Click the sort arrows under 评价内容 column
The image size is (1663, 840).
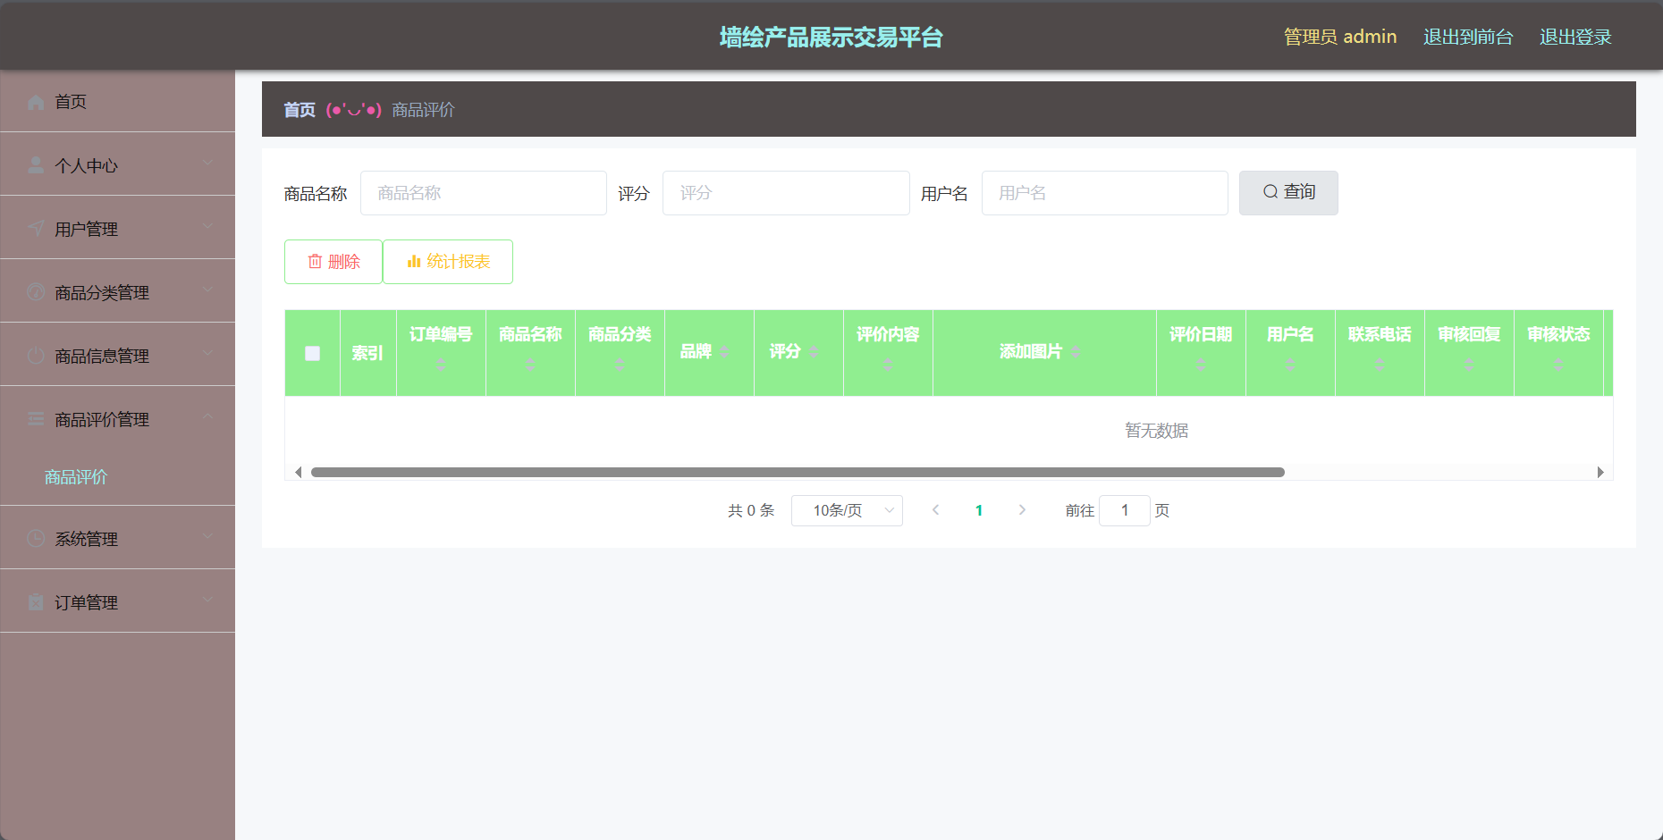tap(888, 365)
